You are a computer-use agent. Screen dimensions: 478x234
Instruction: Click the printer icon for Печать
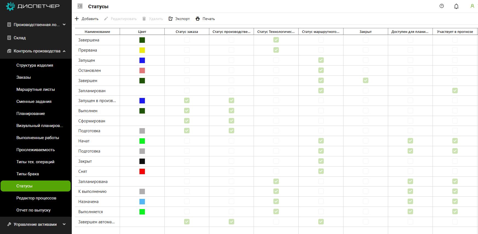(198, 19)
